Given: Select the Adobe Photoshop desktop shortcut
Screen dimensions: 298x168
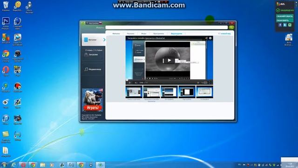Looking at the screenshot, I should point(6,23).
